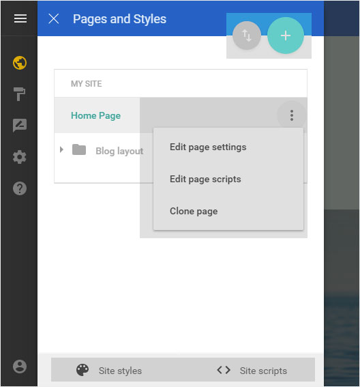Screen dimensions: 360x387
Task: Select the Blog layout folder
Action: click(119, 151)
